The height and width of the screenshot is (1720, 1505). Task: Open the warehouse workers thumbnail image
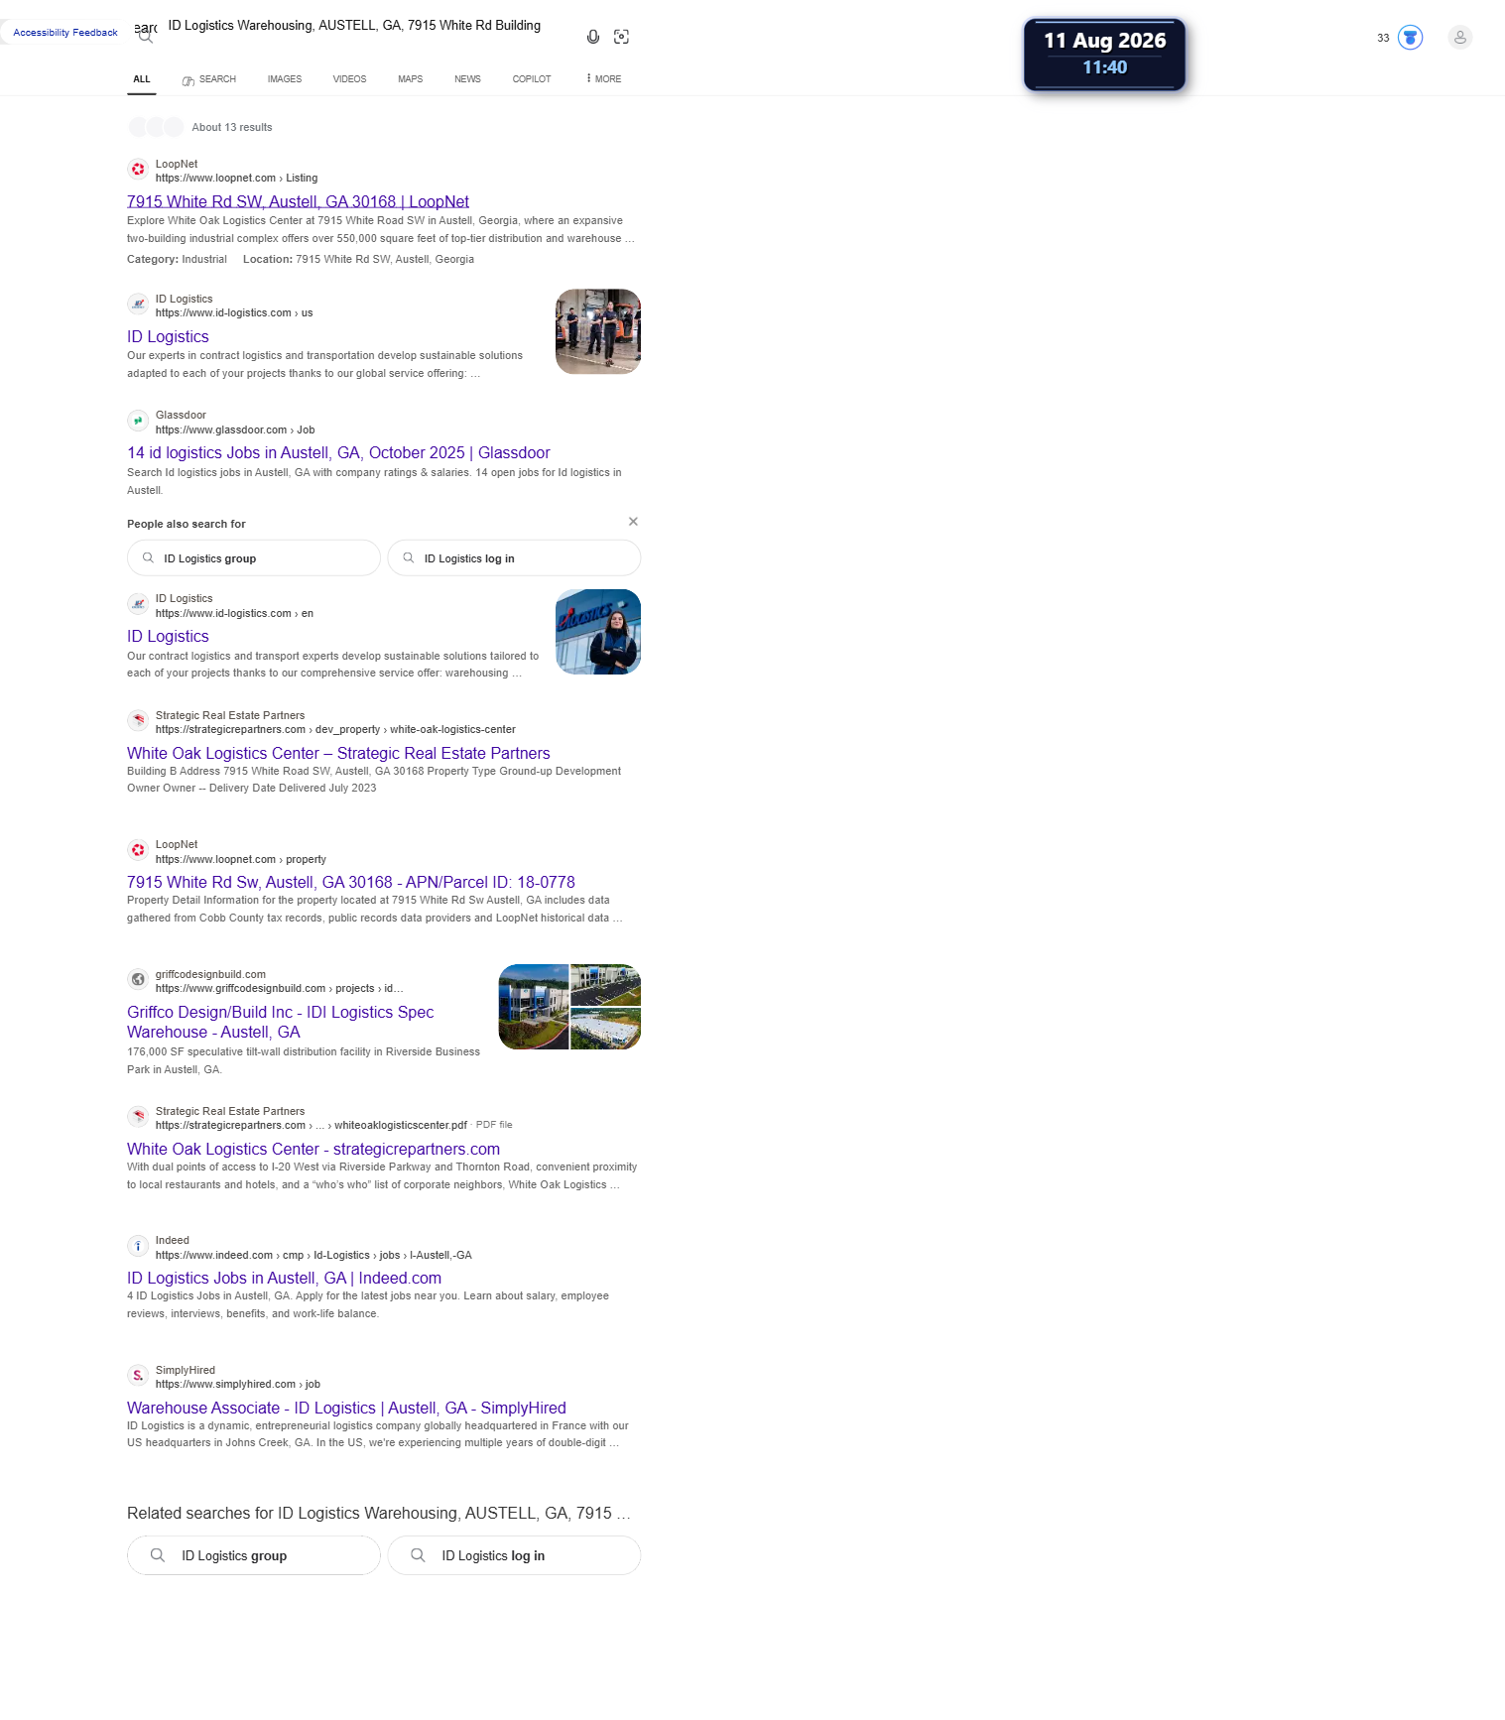[x=598, y=332]
